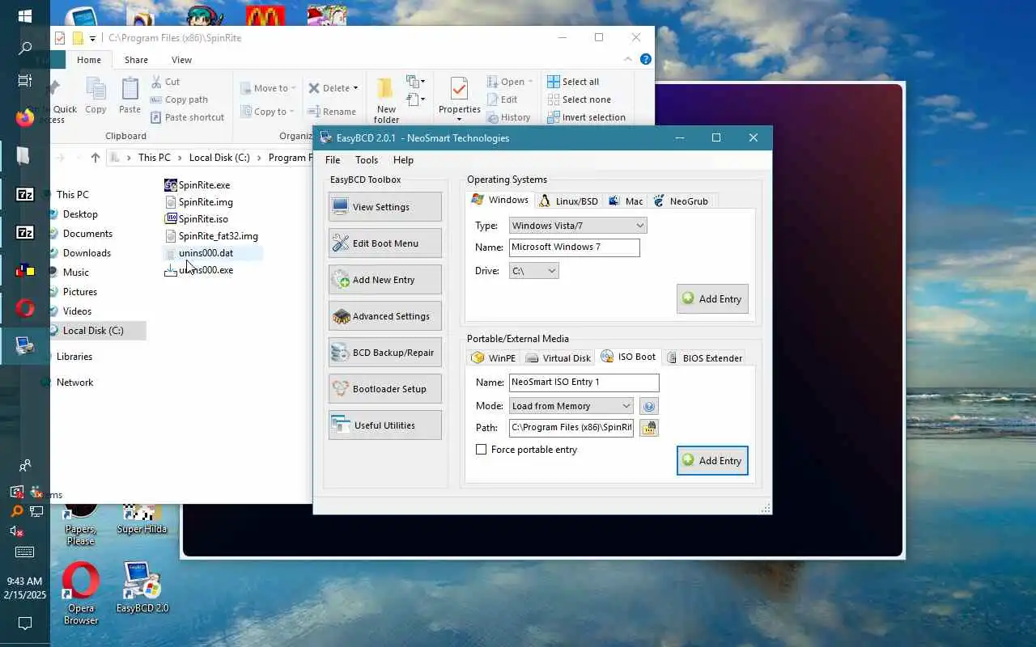Select SpinRite_fat32.img file in Explorer
The height and width of the screenshot is (647, 1036).
[211, 236]
